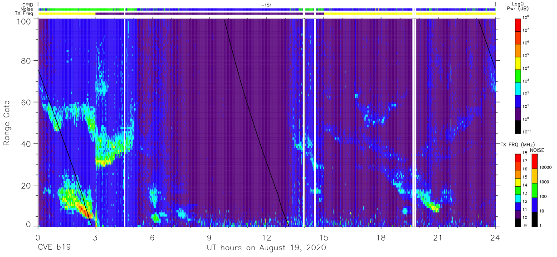Click the CPID label at top left
This screenshot has width=557, height=257.
coord(27,5)
